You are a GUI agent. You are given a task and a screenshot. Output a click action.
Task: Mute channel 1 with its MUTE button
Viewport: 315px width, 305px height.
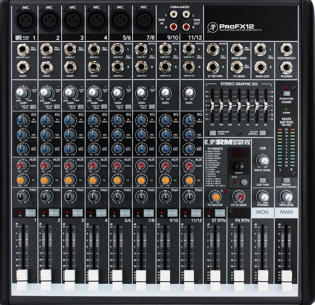pos(30,213)
